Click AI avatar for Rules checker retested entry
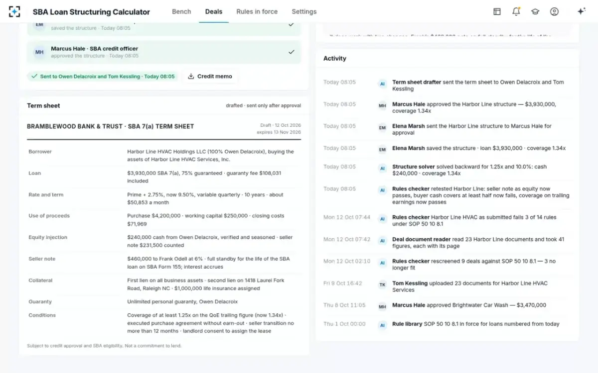This screenshot has width=598, height=373. 382,190
